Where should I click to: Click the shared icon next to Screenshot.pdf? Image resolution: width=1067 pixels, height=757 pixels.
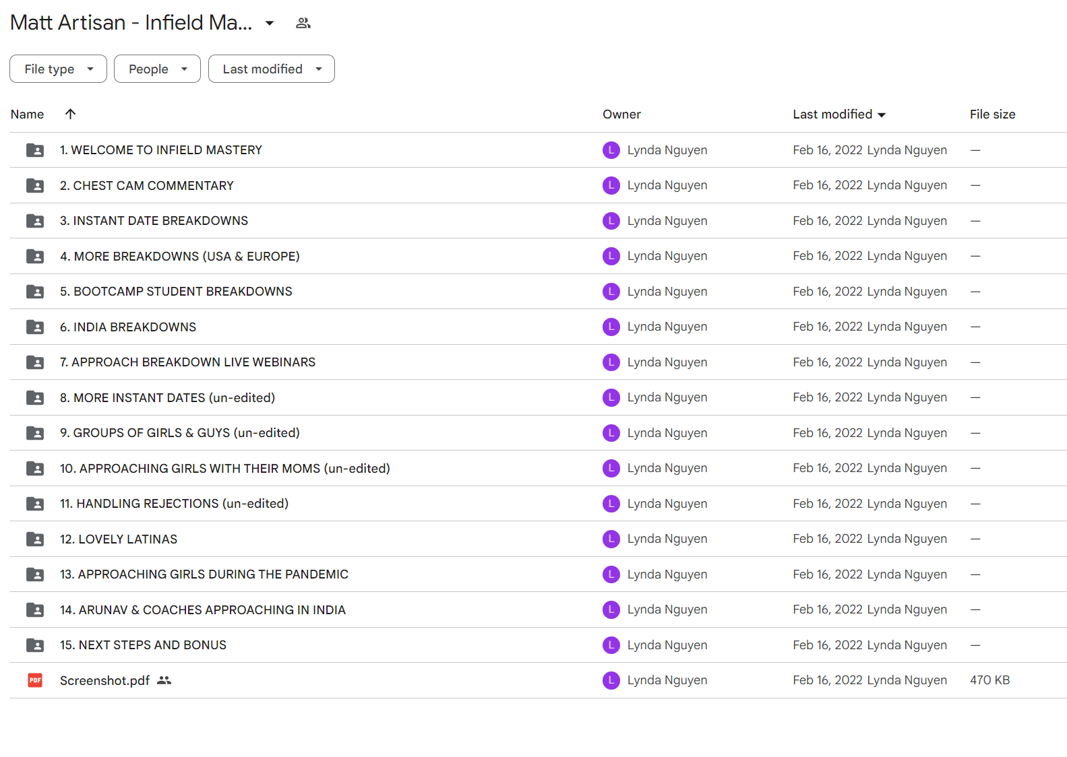(x=164, y=680)
